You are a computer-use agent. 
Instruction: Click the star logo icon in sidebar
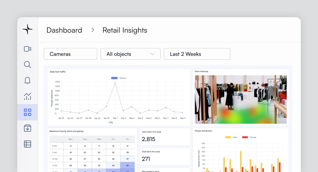click(28, 29)
